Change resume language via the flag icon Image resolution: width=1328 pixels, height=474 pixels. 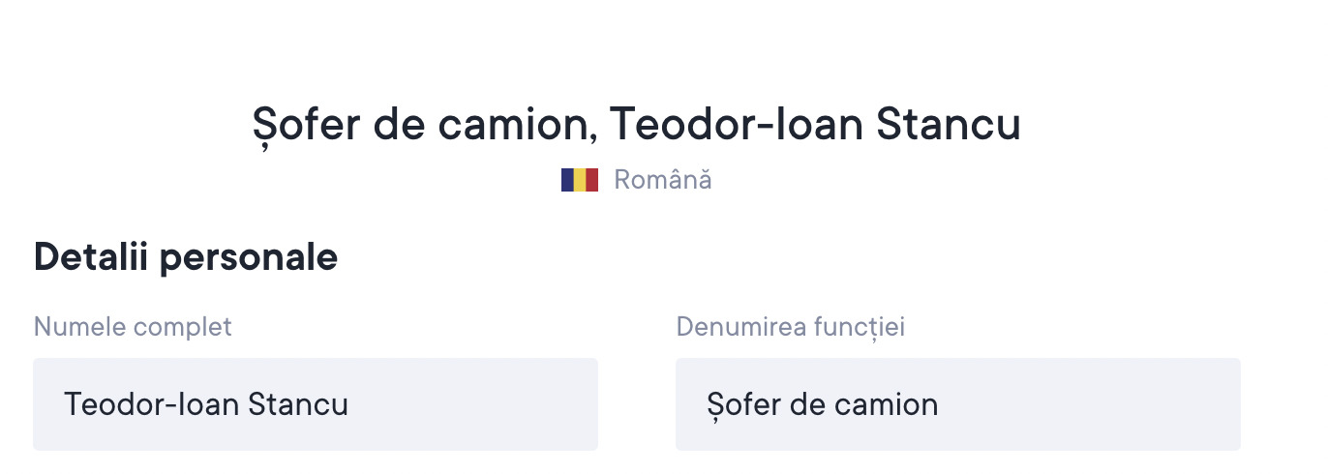coord(579,180)
